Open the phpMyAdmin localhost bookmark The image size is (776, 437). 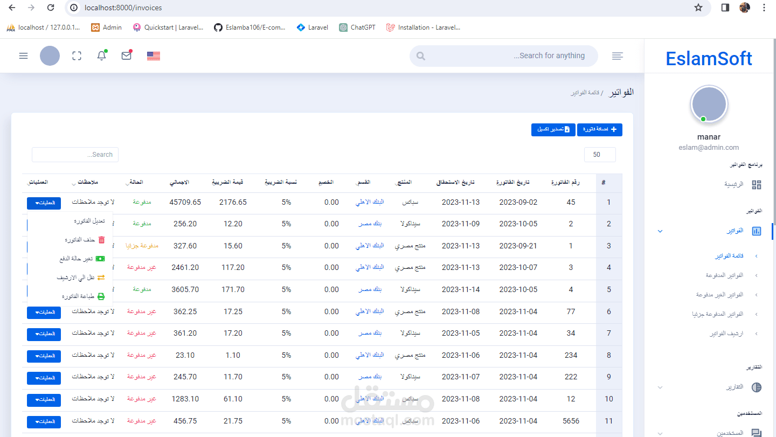[x=44, y=27]
